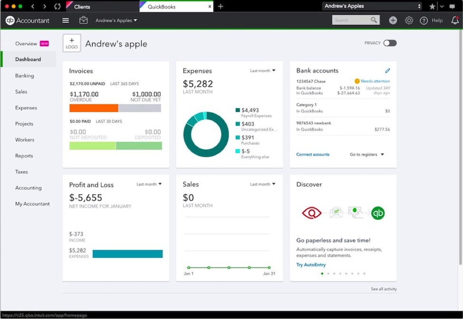Click the gray Not due yet bar

(x=140, y=108)
